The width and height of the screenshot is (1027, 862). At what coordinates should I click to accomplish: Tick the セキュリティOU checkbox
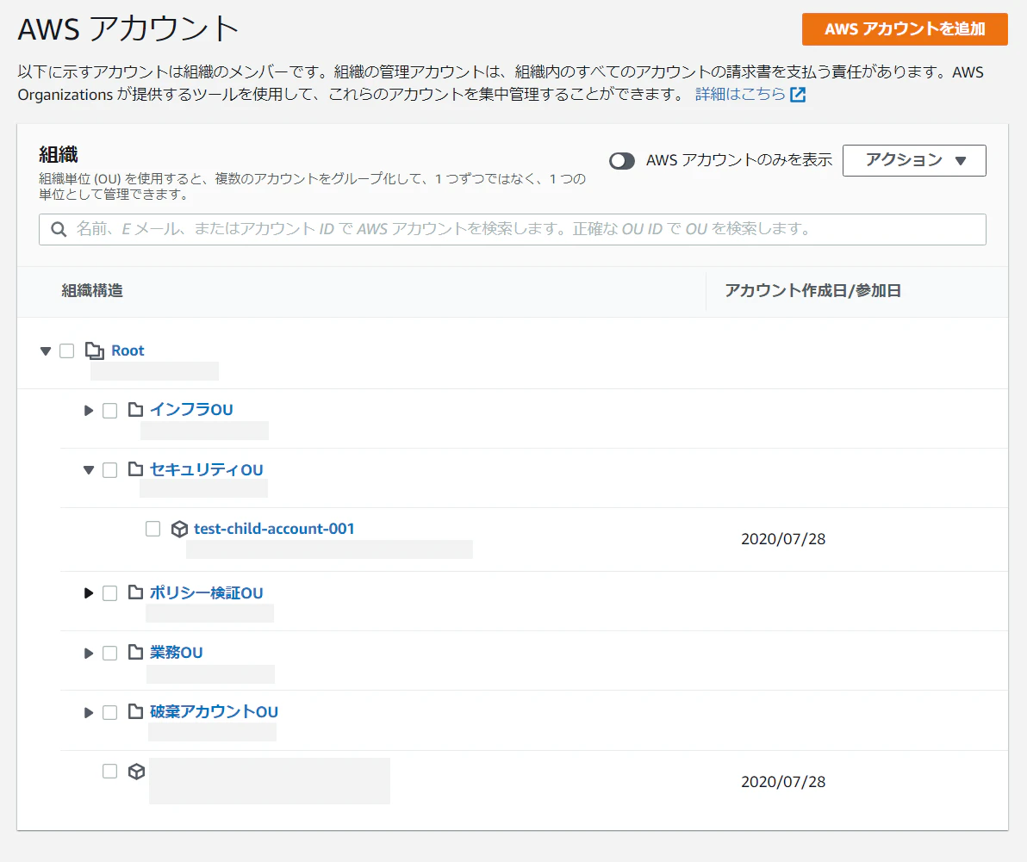(x=110, y=470)
